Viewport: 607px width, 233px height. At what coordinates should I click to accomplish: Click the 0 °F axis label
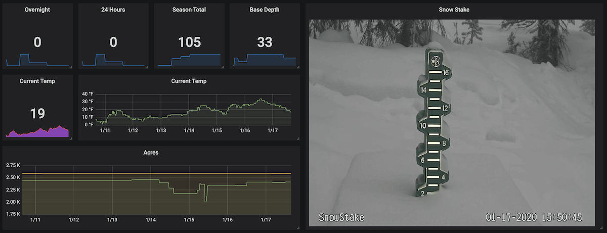point(89,124)
